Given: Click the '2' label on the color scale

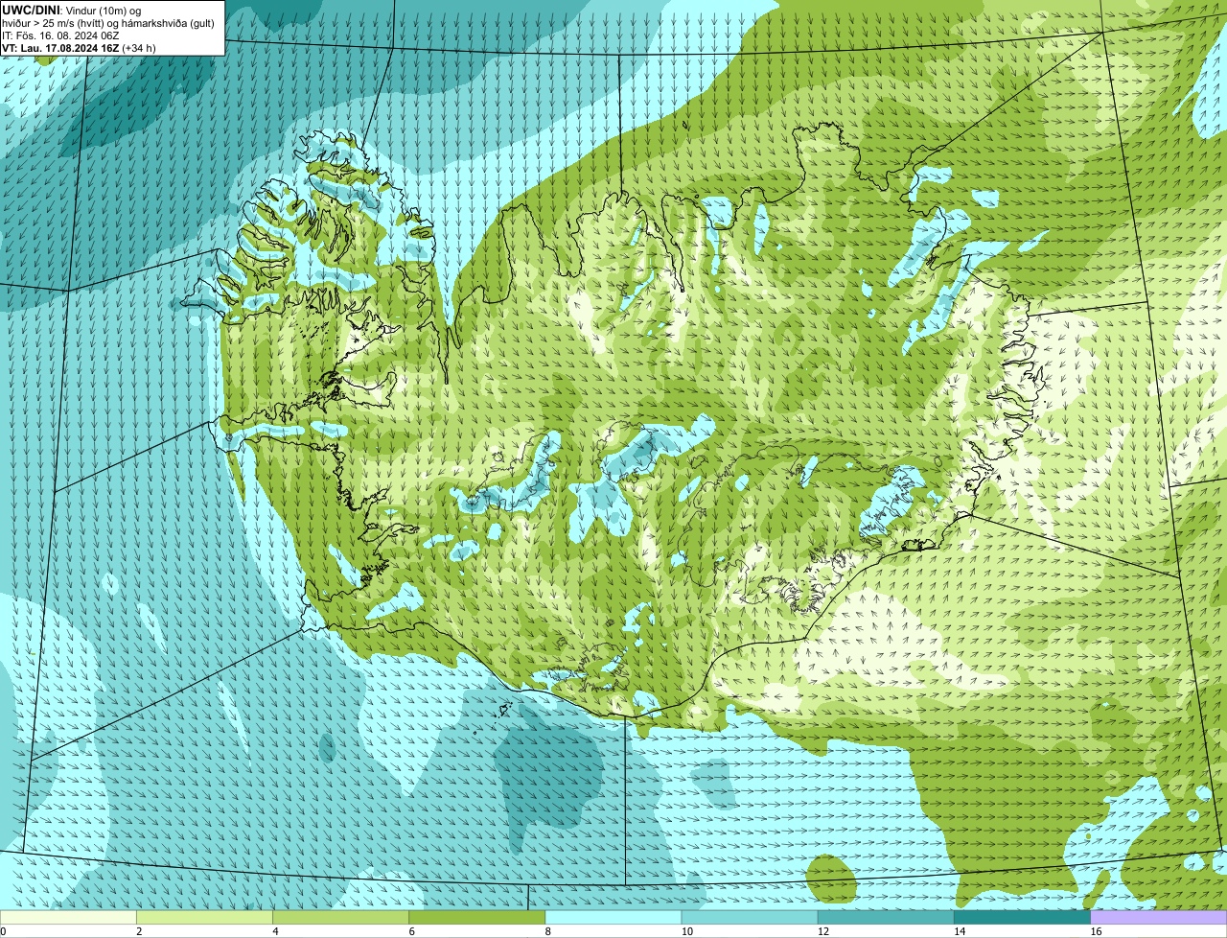Looking at the screenshot, I should click(139, 931).
